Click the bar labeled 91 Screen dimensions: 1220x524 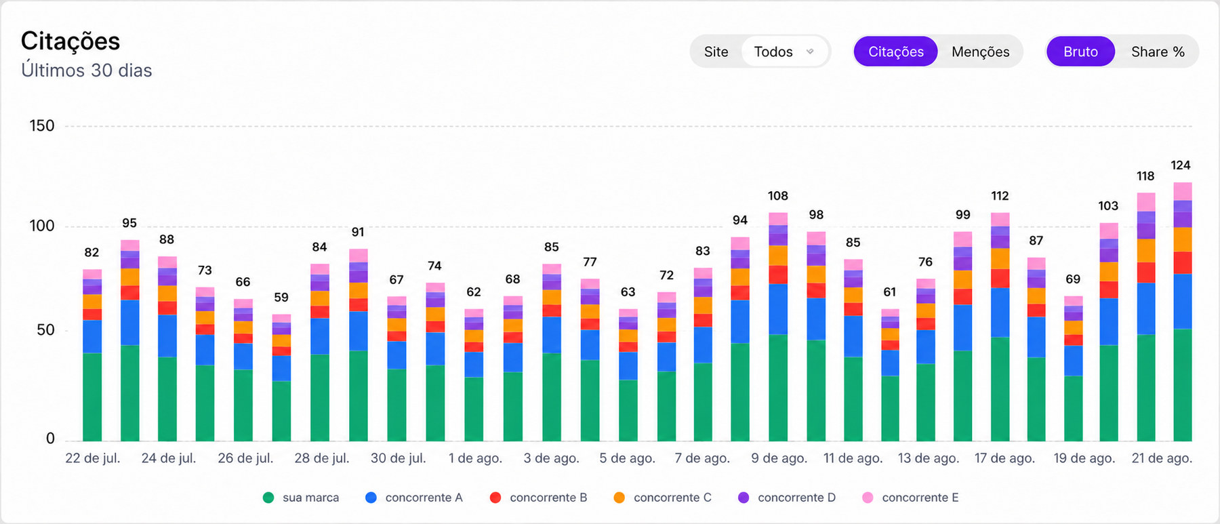pyautogui.click(x=359, y=345)
